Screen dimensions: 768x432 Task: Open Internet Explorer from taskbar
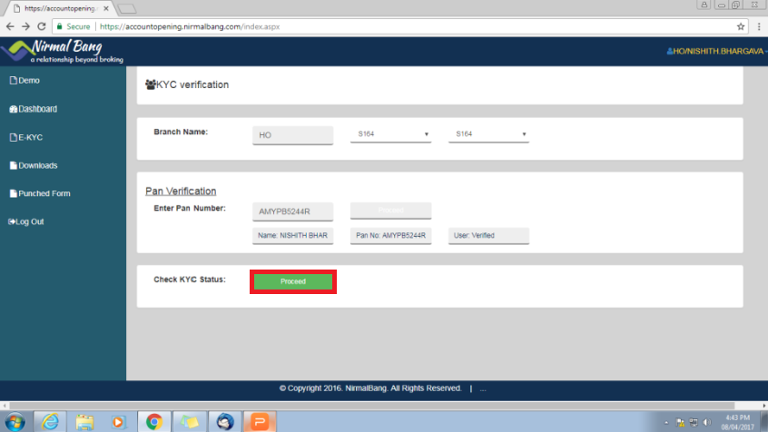coord(51,421)
